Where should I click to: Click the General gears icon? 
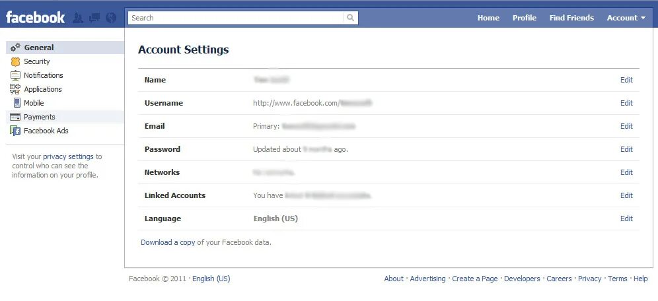[16, 48]
